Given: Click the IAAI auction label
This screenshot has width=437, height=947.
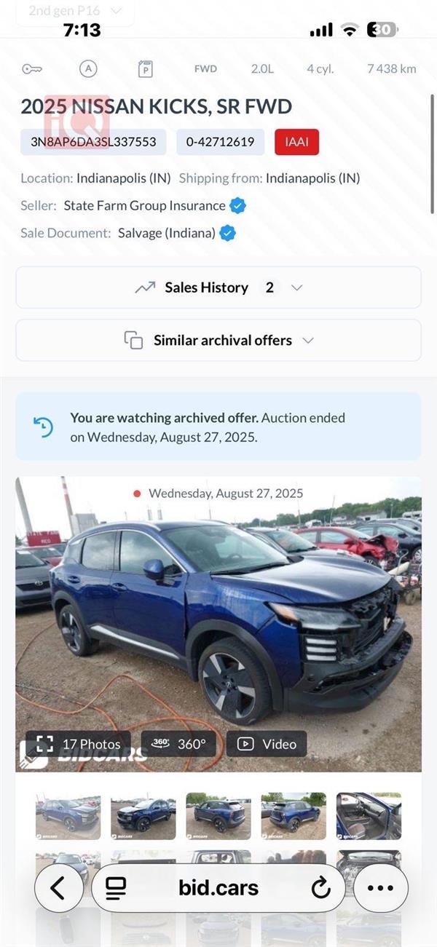Looking at the screenshot, I should (x=296, y=143).
